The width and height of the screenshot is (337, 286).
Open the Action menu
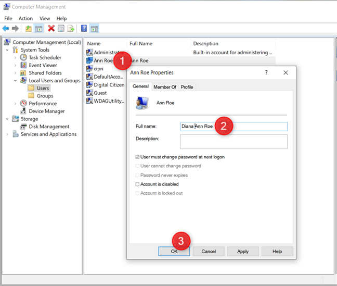[25, 19]
